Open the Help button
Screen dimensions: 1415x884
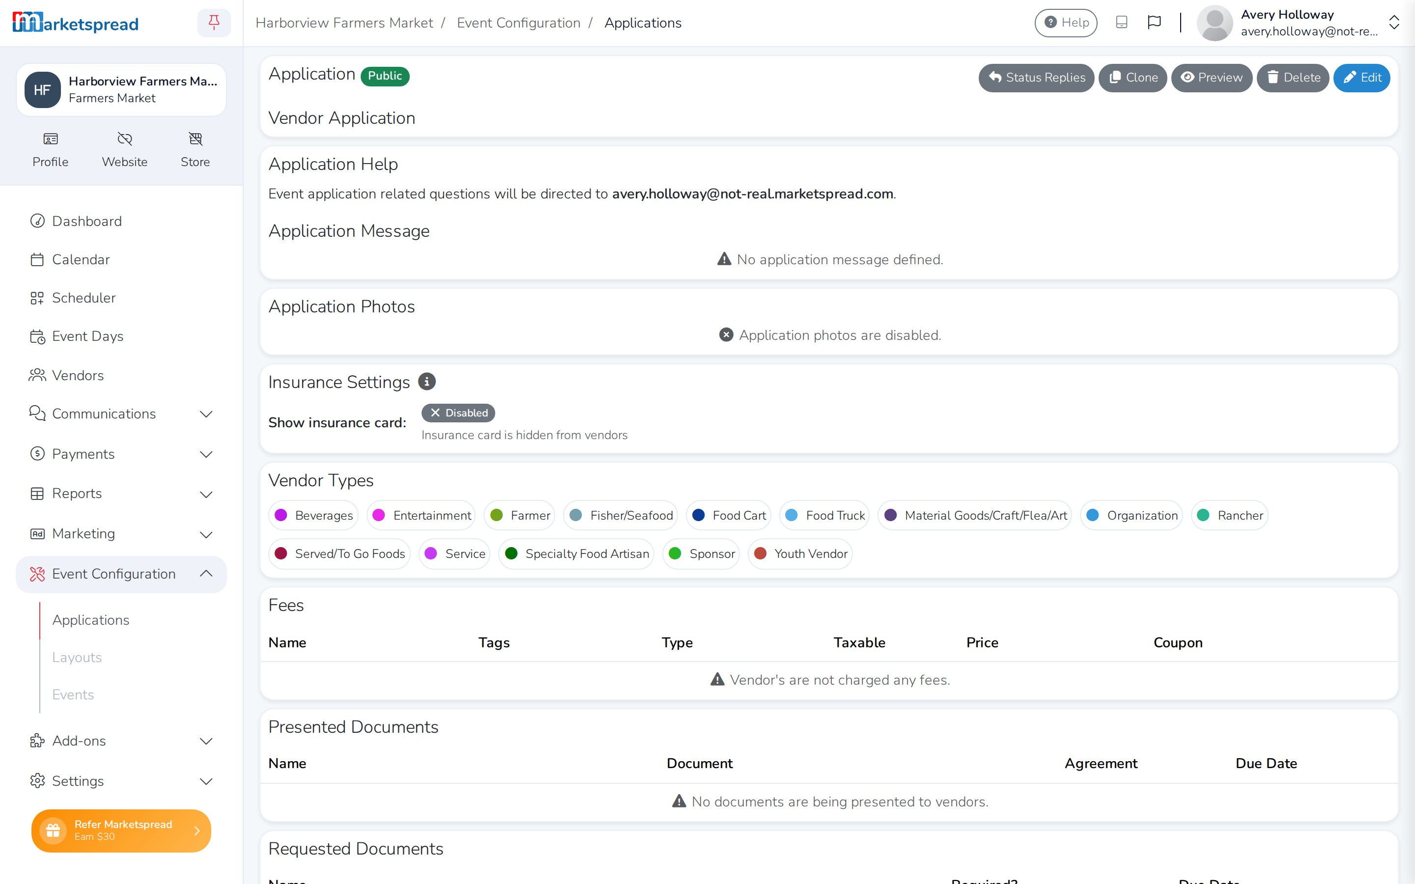point(1066,23)
